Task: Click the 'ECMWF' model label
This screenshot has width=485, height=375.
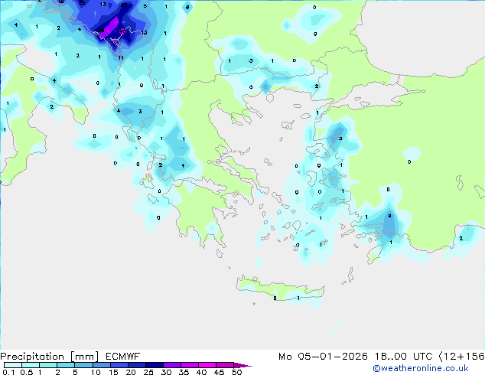Action: pos(123,357)
